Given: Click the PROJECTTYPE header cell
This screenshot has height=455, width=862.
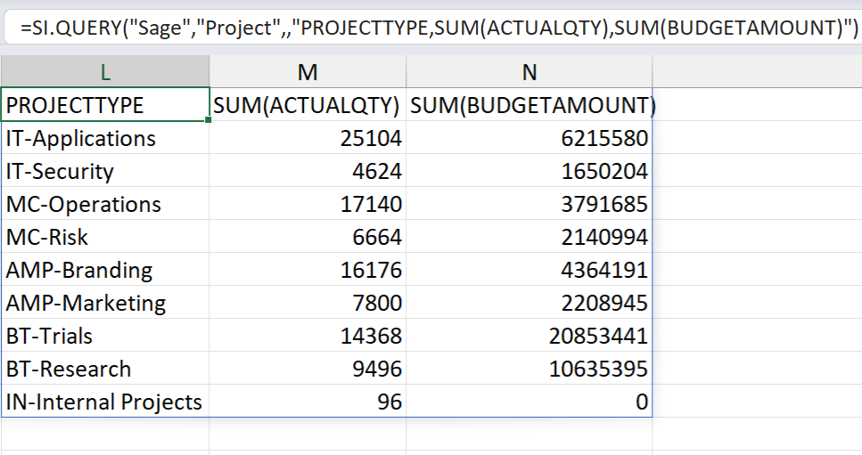Looking at the screenshot, I should (x=105, y=104).
